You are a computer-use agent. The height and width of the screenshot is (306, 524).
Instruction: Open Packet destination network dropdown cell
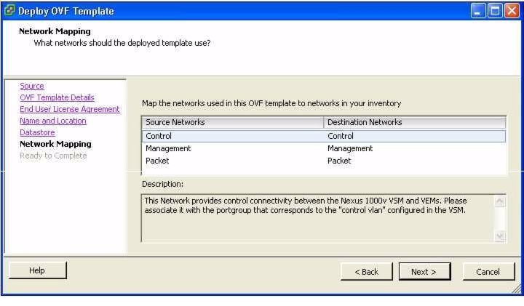[x=415, y=161]
